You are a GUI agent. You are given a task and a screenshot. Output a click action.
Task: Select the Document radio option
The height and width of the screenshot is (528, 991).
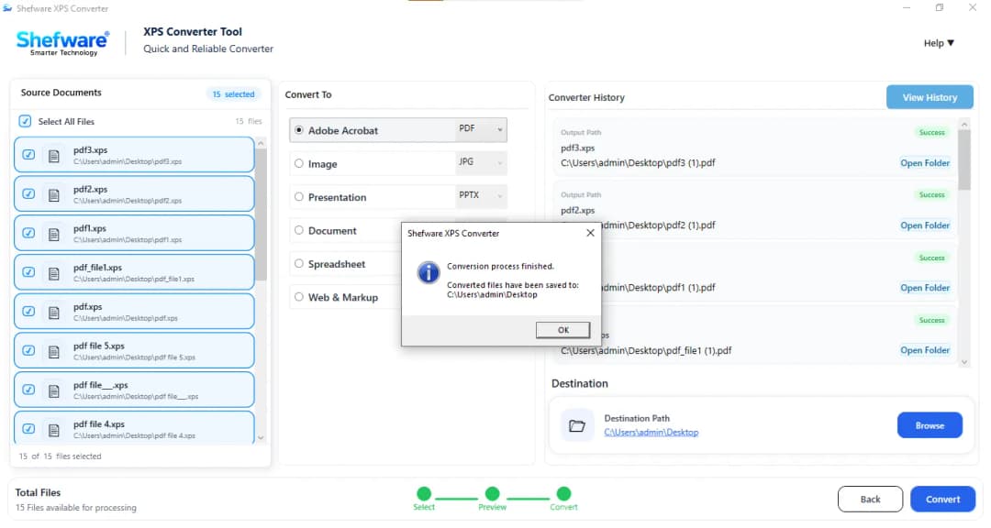coord(299,230)
